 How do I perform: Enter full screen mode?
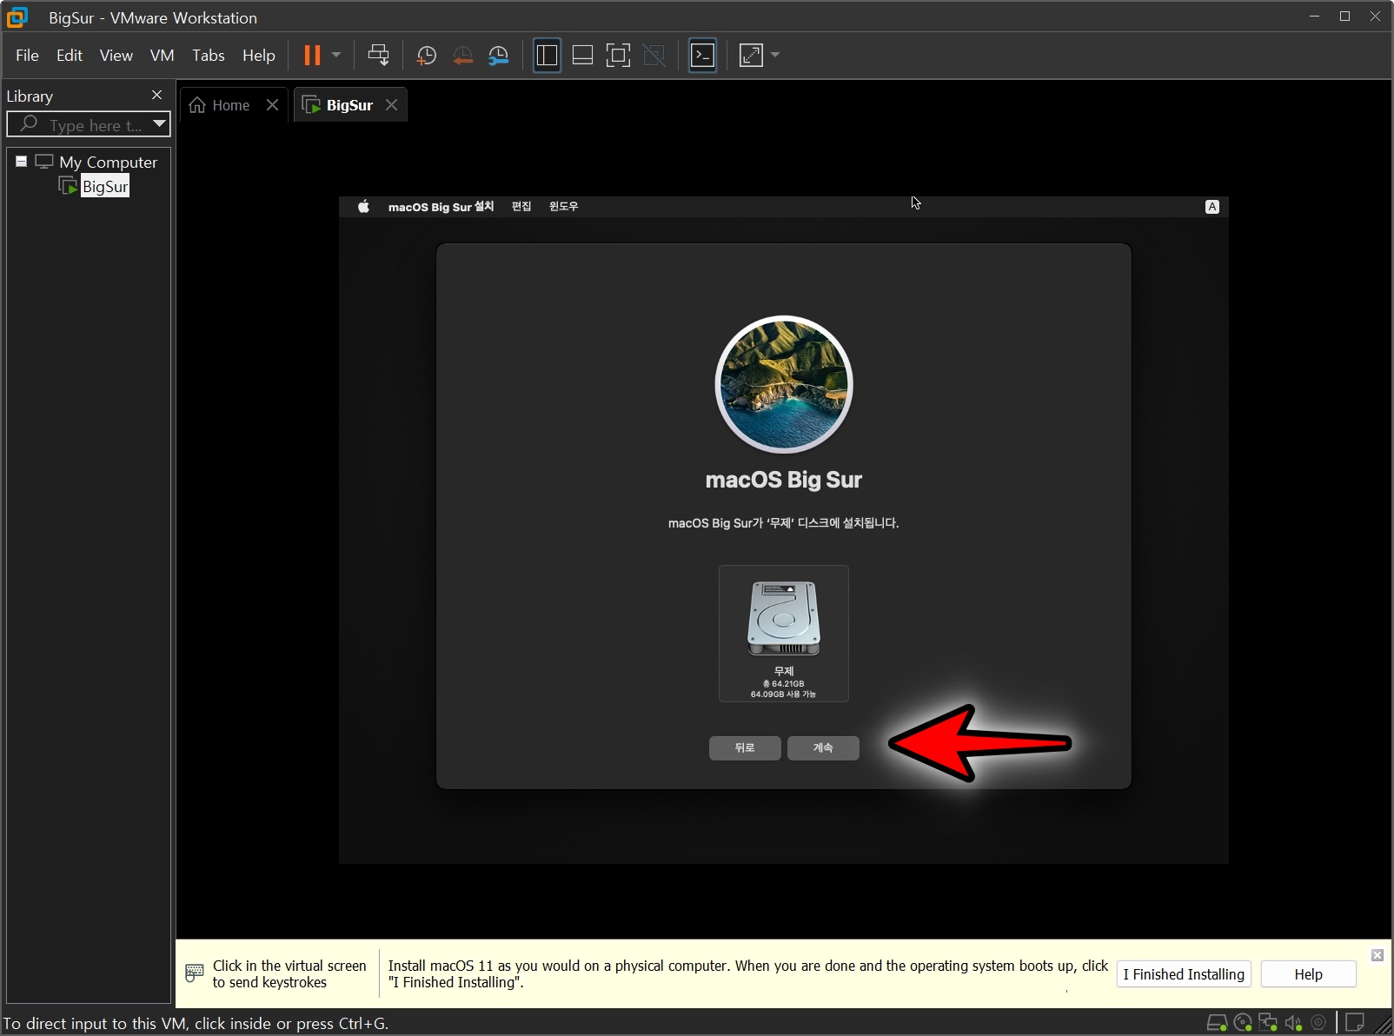point(618,56)
